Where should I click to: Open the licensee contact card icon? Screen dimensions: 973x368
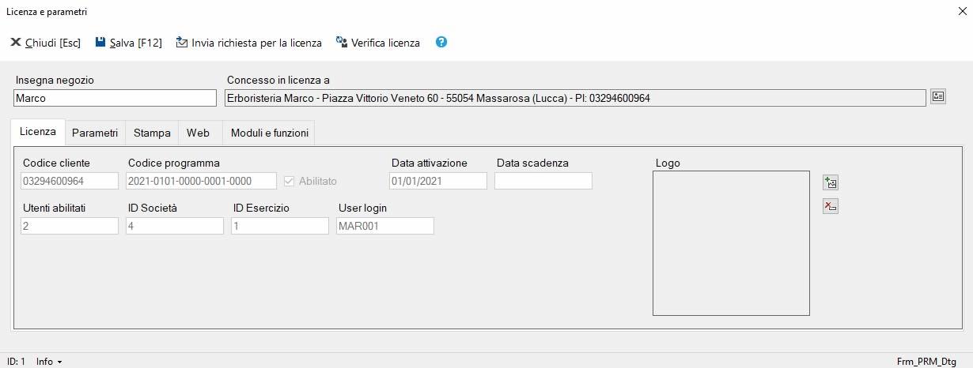click(x=937, y=97)
